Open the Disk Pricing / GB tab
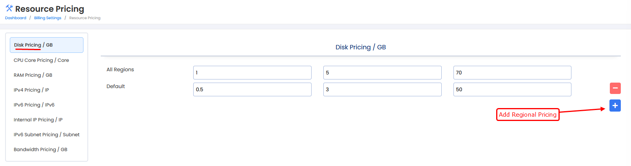 click(46, 45)
